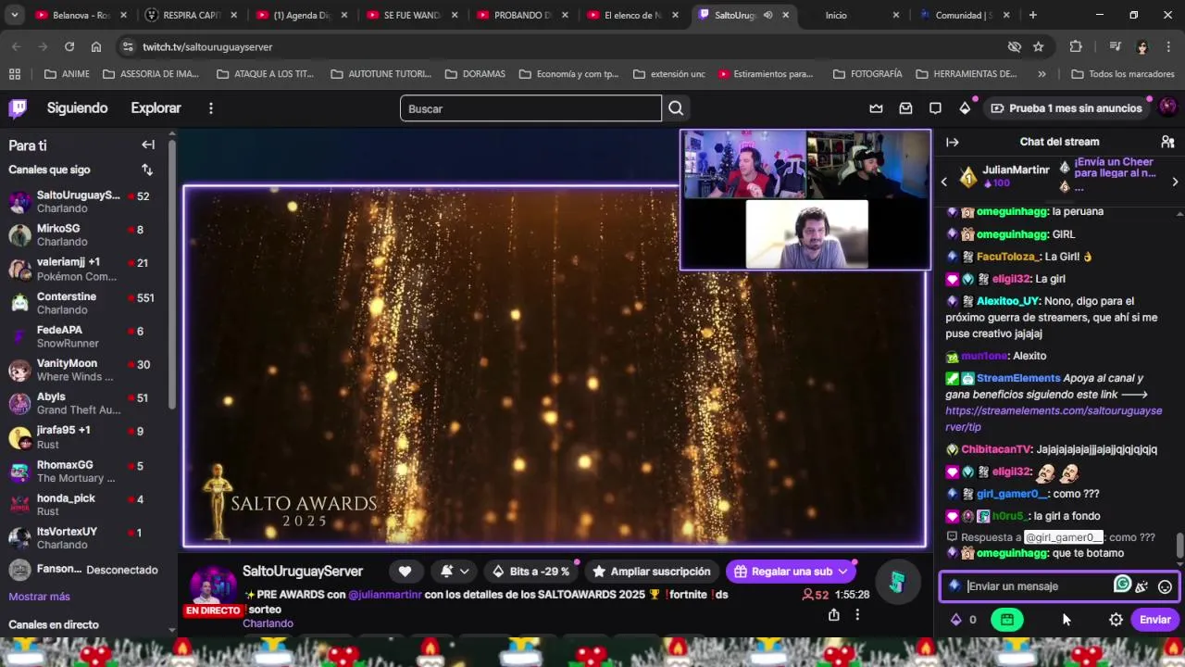This screenshot has width=1185, height=667.
Task: Open the Get Bits diamond icon in top bar
Action: [965, 108]
